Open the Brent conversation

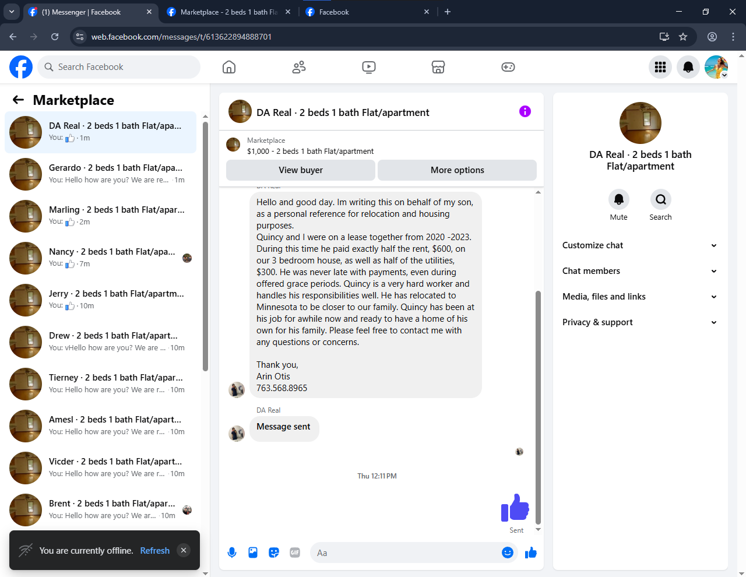(100, 510)
